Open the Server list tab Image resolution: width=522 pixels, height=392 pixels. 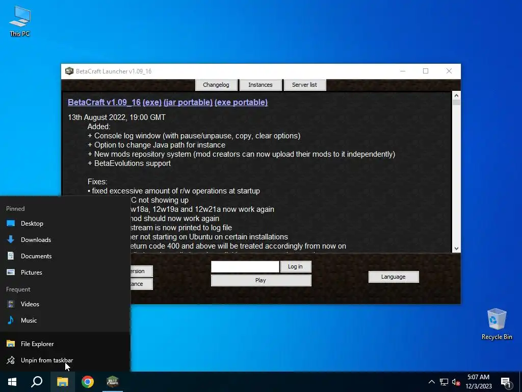(305, 85)
